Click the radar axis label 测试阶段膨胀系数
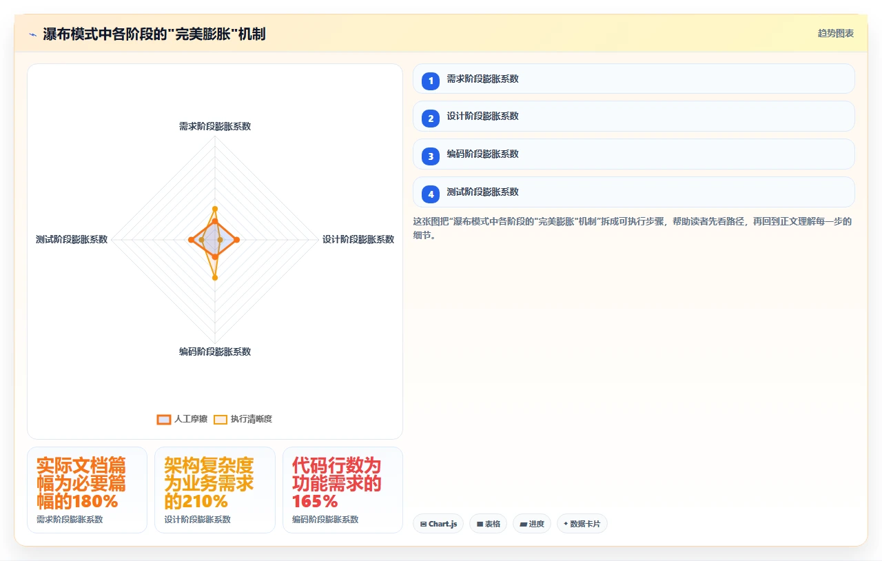The image size is (882, 561). coord(72,239)
